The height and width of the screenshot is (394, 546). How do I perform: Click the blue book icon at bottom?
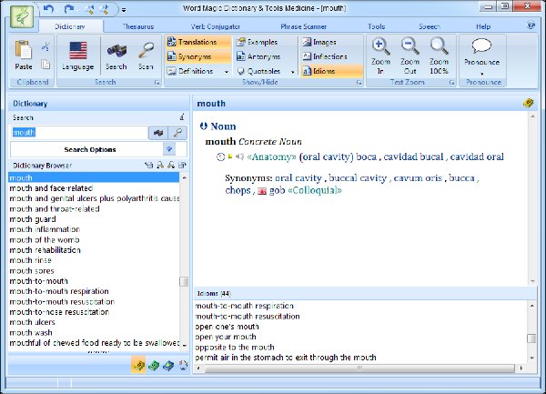[x=168, y=365]
